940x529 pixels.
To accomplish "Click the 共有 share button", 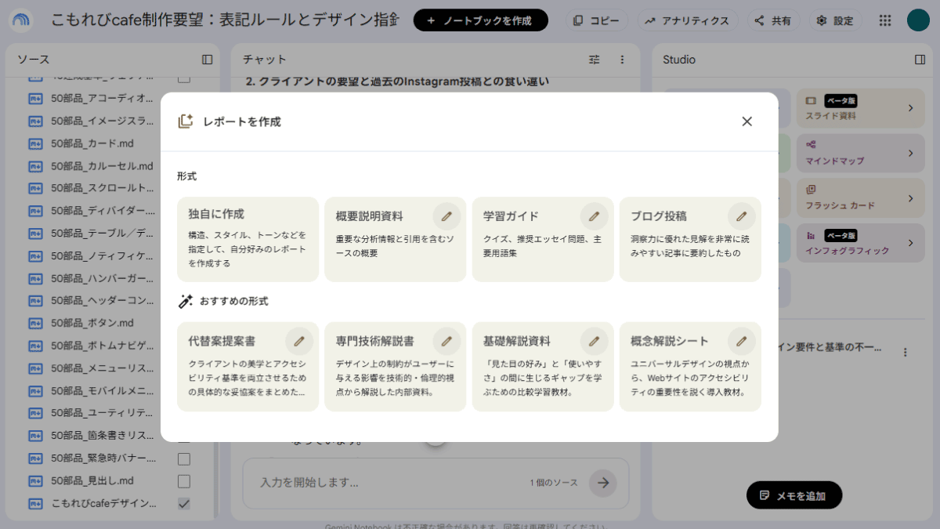I will (x=772, y=20).
